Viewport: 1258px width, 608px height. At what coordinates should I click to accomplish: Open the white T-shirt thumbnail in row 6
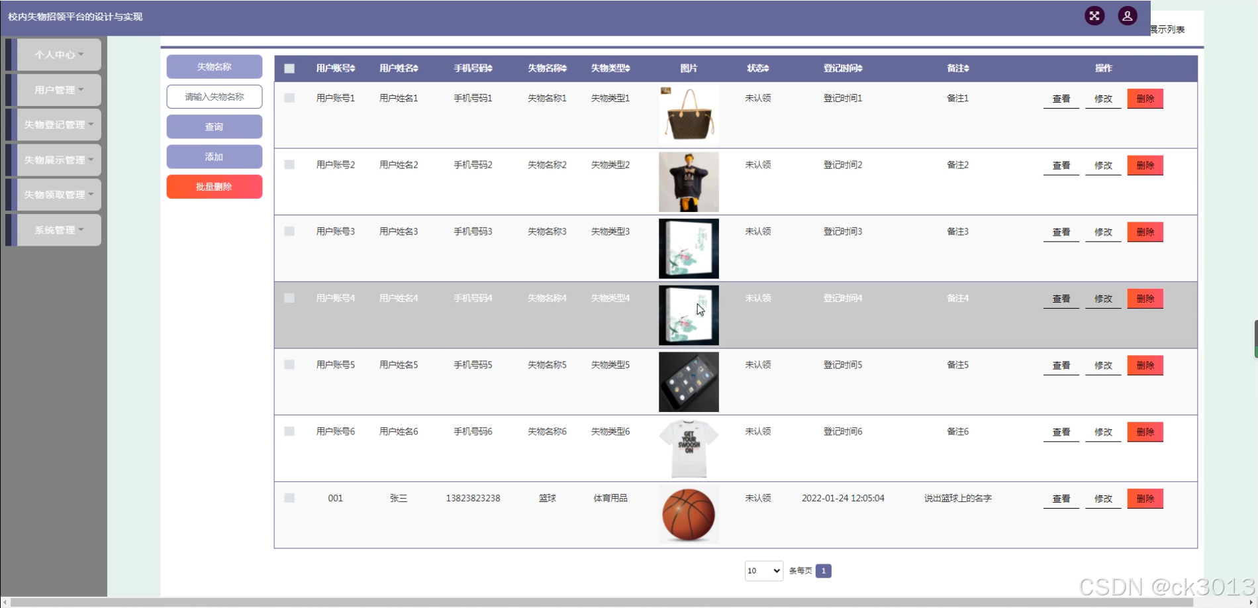coord(689,448)
